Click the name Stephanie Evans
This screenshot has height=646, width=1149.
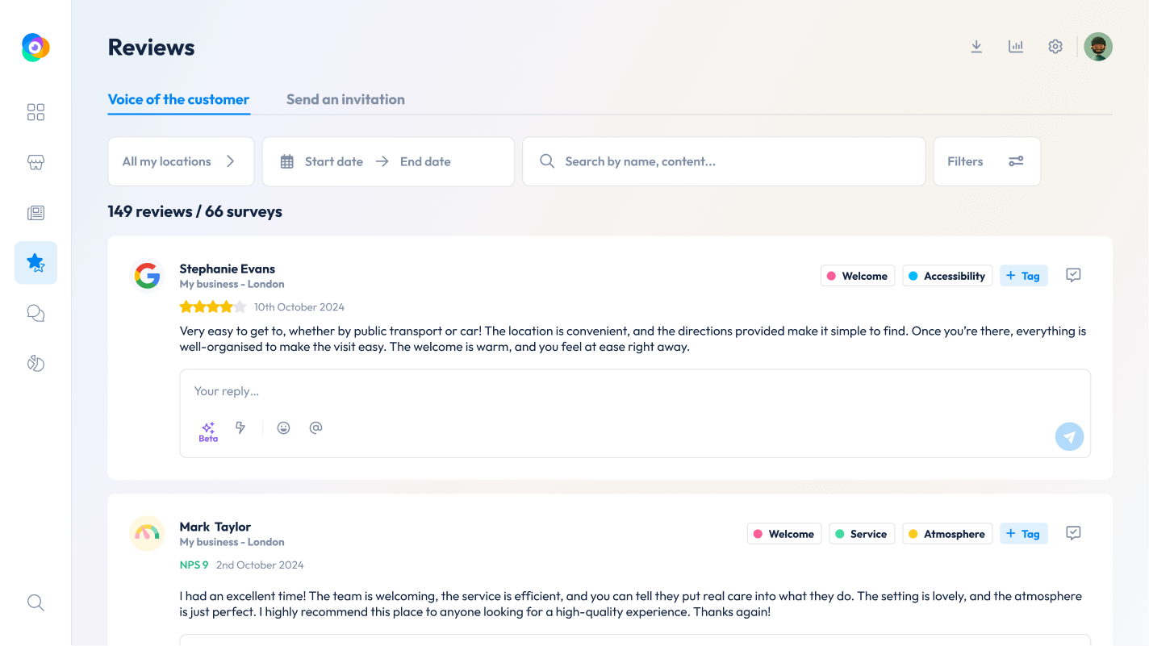point(228,269)
